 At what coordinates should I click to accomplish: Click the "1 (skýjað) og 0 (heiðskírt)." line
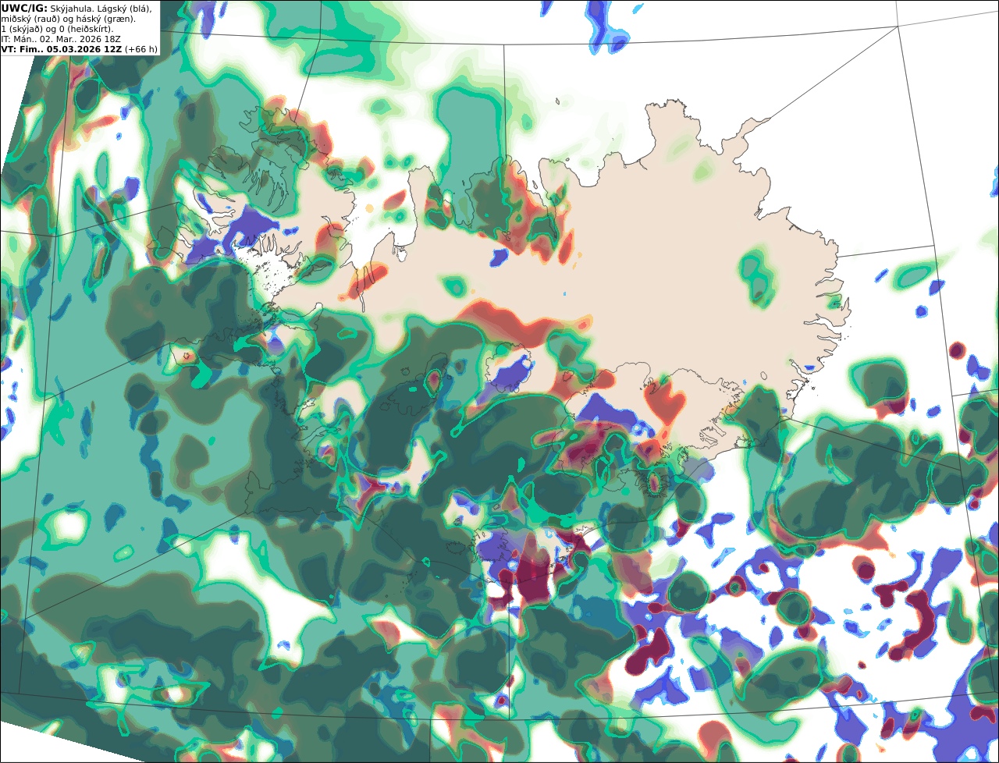[x=57, y=28]
